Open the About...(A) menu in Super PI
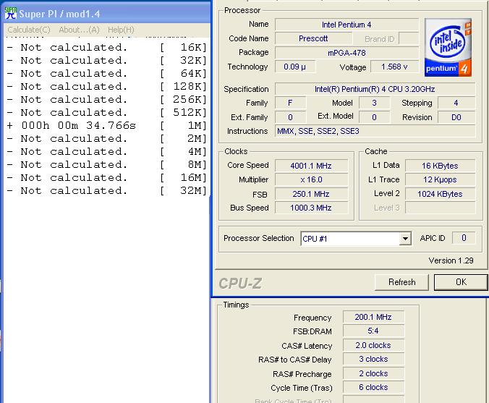The height and width of the screenshot is (403, 489). point(79,30)
